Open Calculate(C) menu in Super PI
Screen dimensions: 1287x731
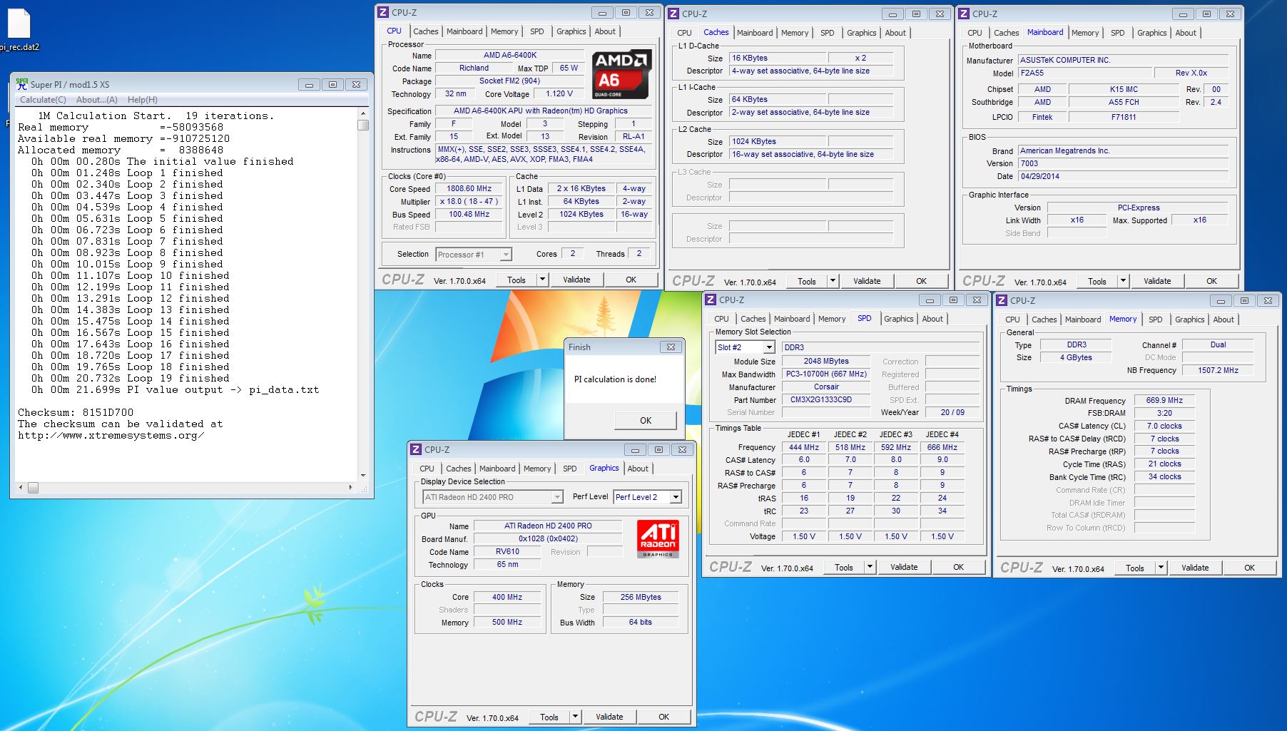coord(43,100)
